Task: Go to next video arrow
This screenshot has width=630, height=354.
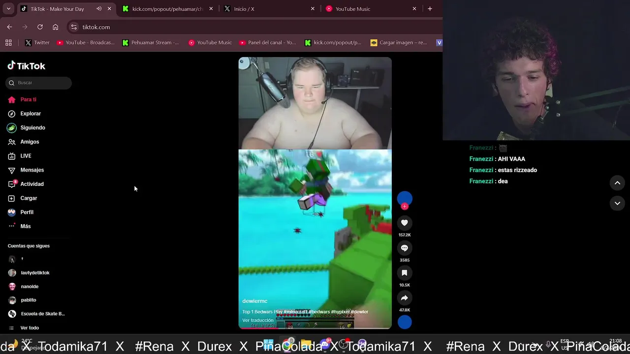Action: coord(617,203)
